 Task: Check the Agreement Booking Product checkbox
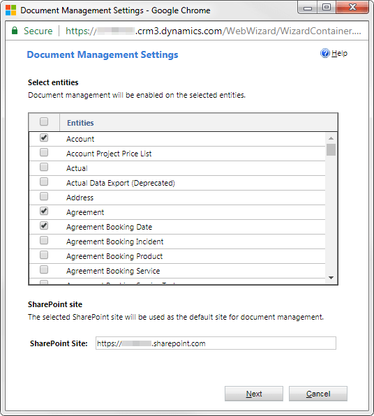tap(44, 255)
